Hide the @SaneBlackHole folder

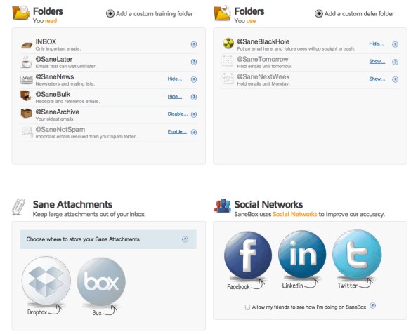point(376,44)
